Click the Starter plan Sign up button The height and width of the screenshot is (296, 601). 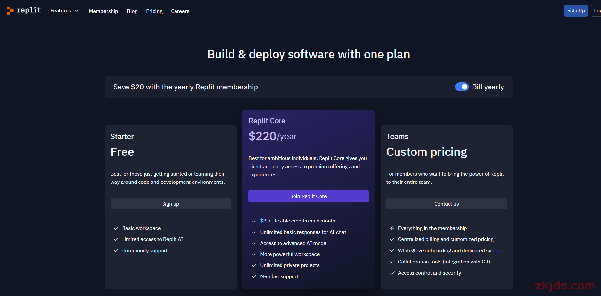point(171,204)
